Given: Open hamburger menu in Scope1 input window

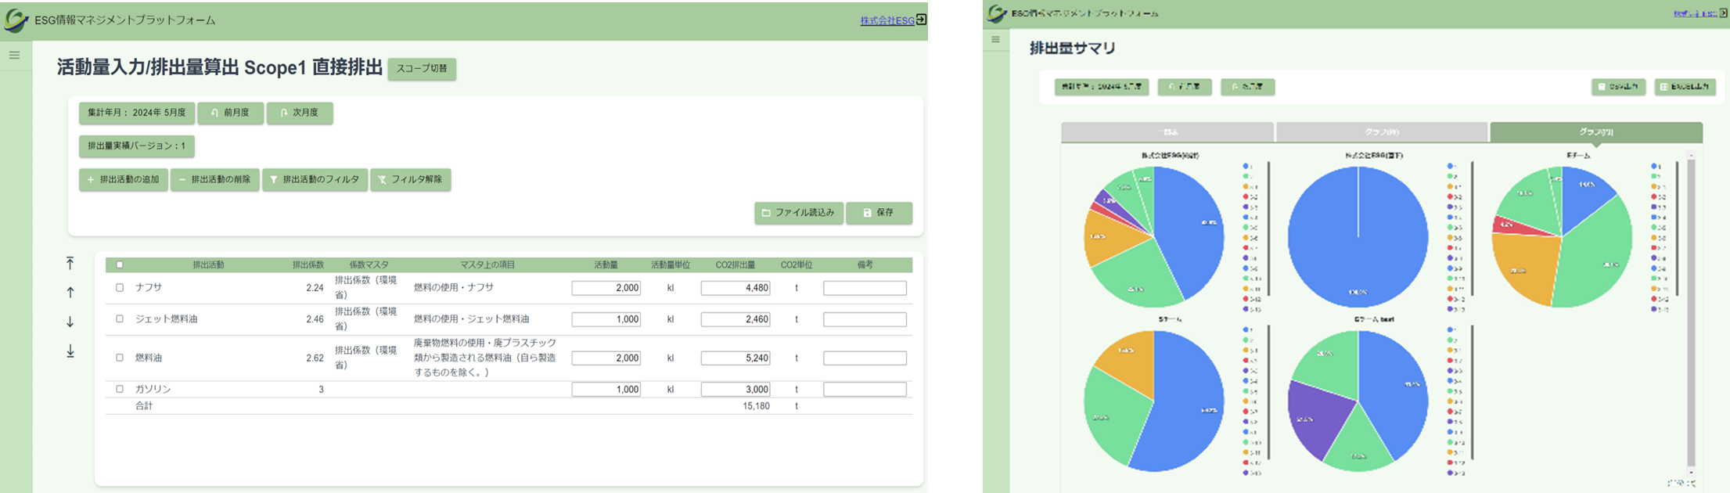Looking at the screenshot, I should [15, 56].
